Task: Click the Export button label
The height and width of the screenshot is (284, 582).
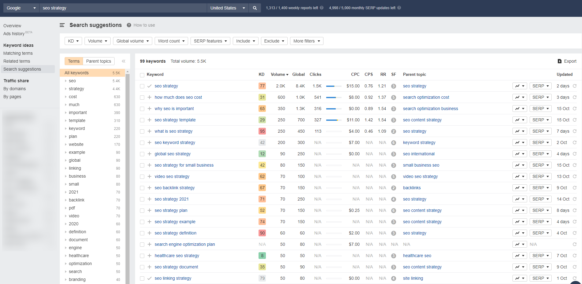Action: (570, 61)
